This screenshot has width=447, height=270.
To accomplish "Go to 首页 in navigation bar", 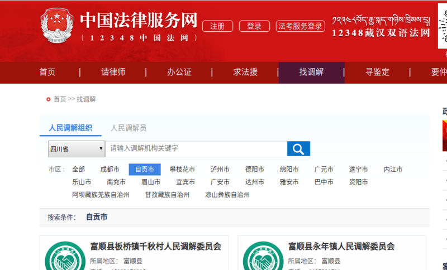I will click(47, 72).
